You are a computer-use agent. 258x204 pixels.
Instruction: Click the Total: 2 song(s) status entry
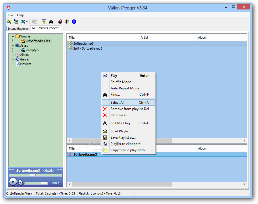[55, 193]
